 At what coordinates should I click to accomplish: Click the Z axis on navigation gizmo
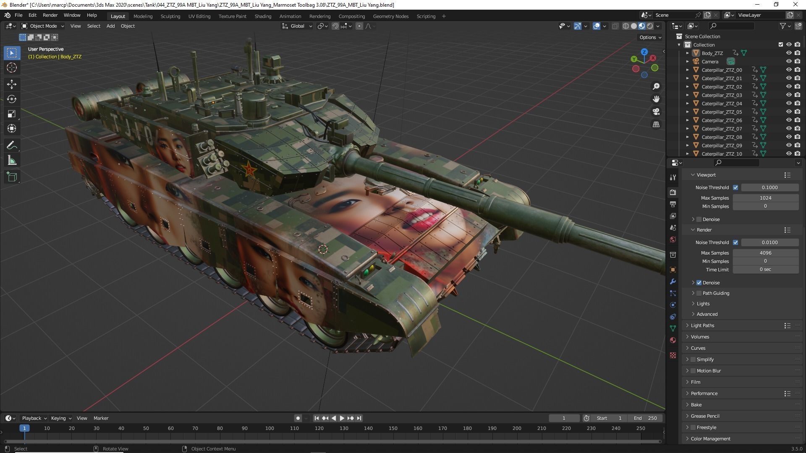click(644, 52)
